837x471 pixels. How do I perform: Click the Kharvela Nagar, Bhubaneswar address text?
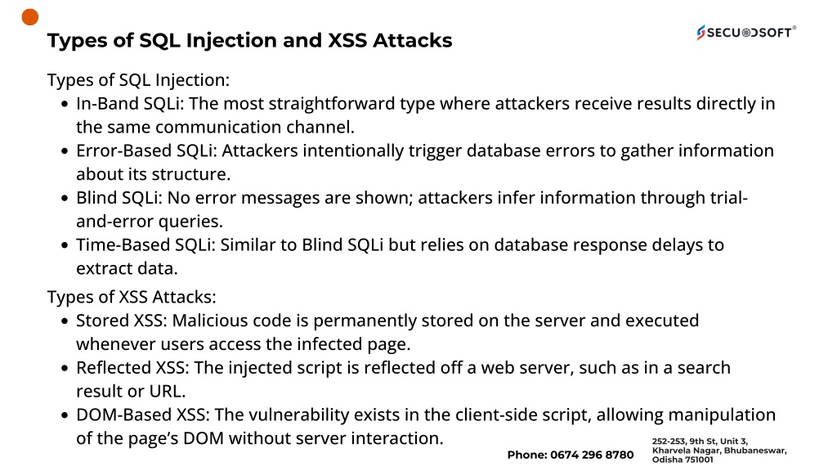click(719, 451)
